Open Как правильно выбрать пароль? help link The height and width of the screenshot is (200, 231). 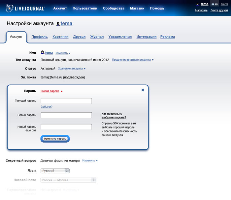pos(114,116)
